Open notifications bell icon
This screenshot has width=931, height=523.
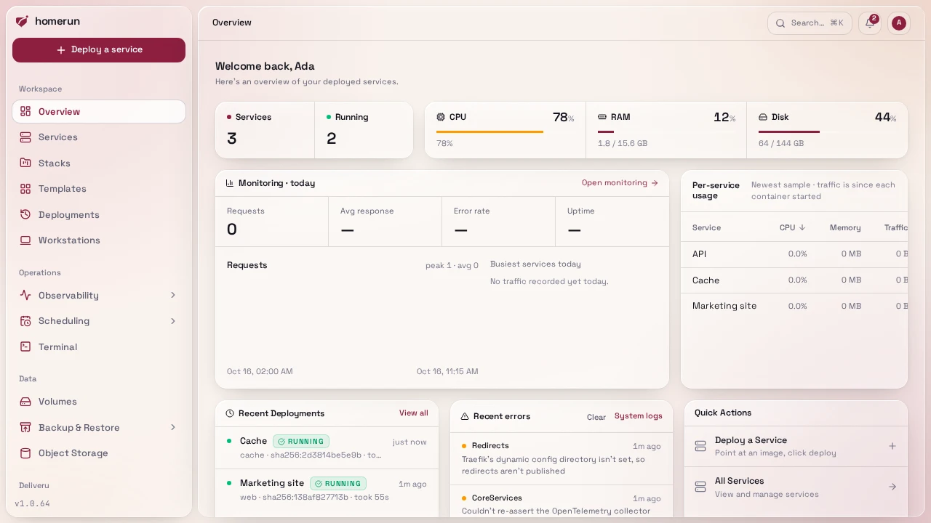(870, 23)
